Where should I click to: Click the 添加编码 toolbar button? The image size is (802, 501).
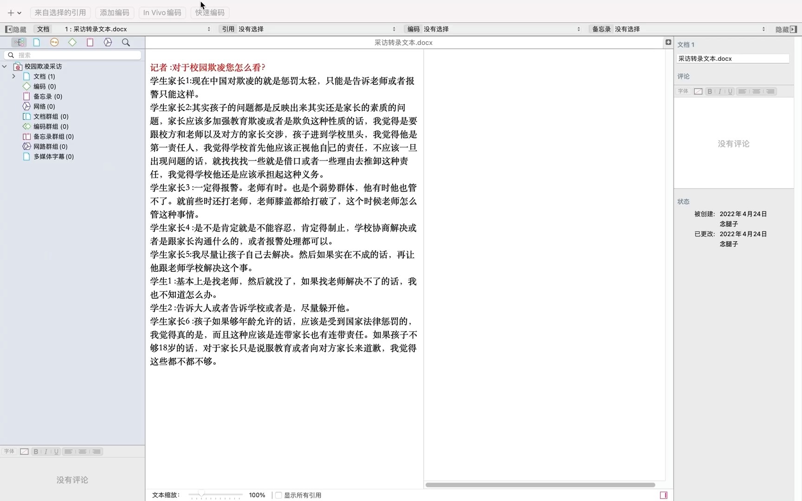(115, 13)
